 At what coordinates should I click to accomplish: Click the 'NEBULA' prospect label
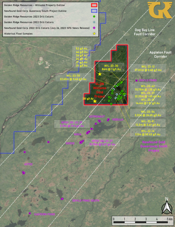coord(118,119)
